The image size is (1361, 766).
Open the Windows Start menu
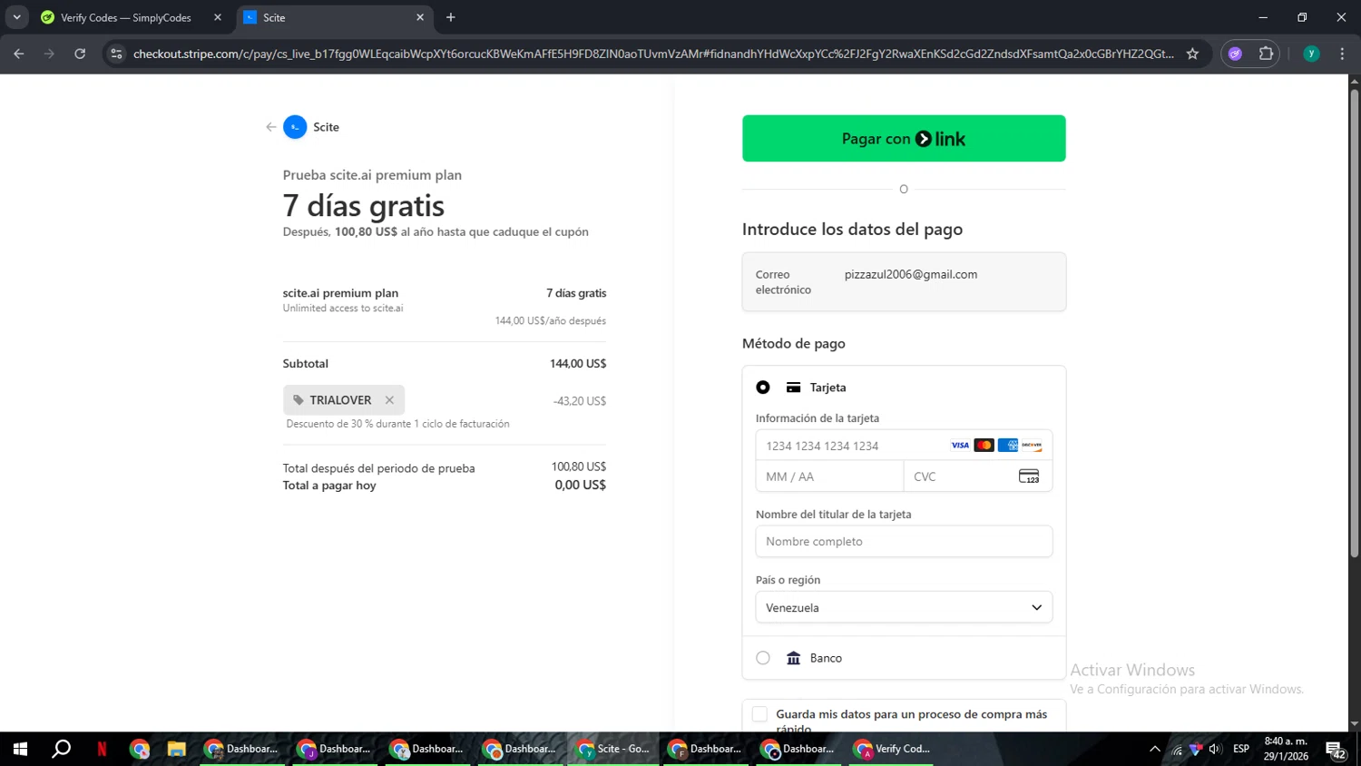pyautogui.click(x=20, y=749)
